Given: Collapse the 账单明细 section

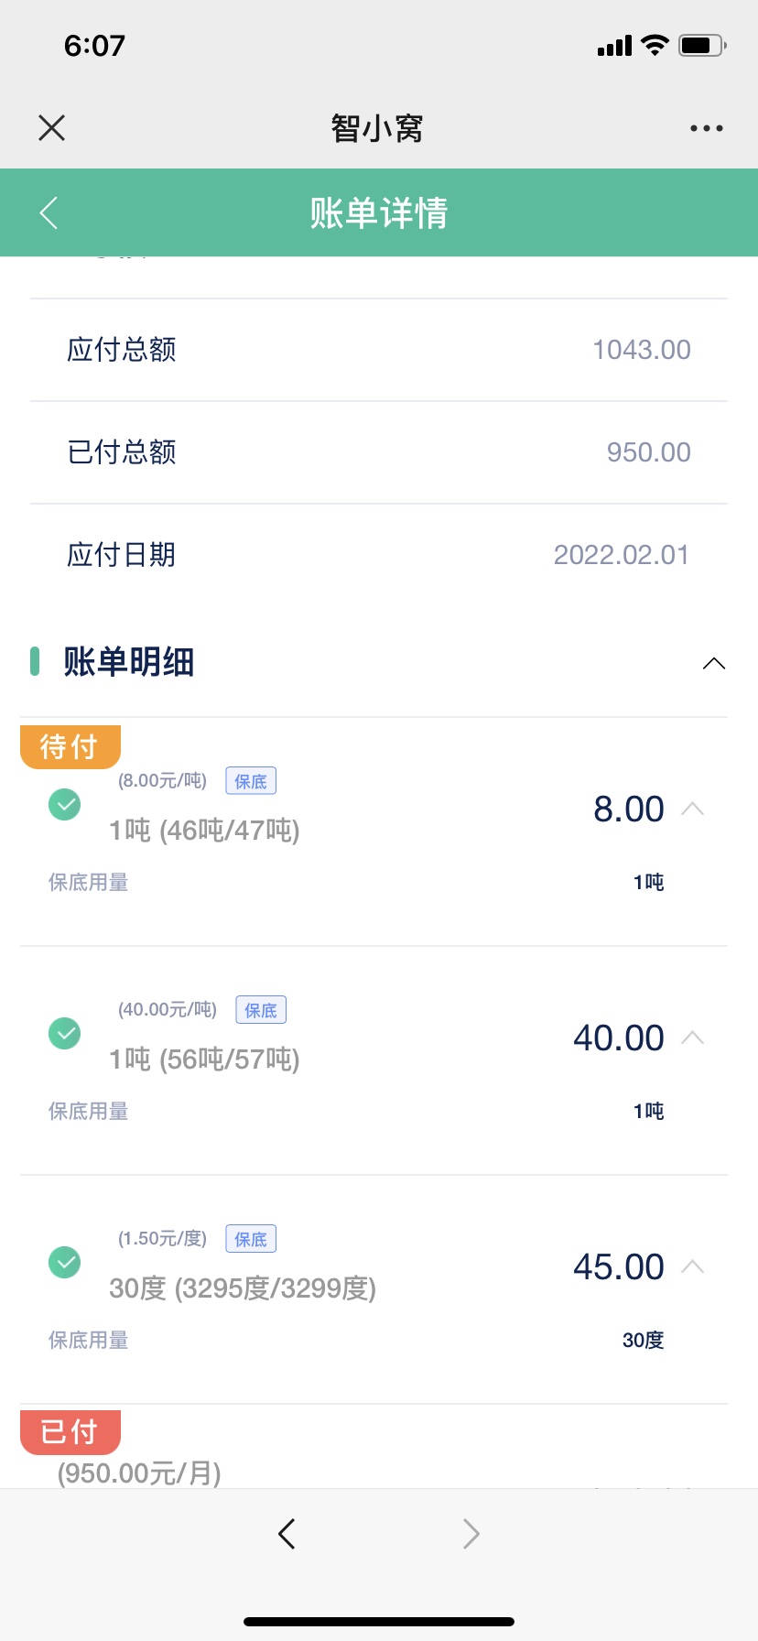Looking at the screenshot, I should pyautogui.click(x=714, y=663).
